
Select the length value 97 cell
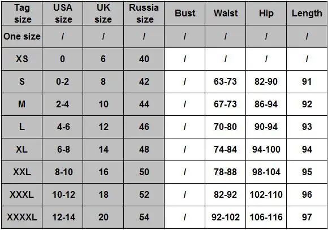[x=307, y=217]
